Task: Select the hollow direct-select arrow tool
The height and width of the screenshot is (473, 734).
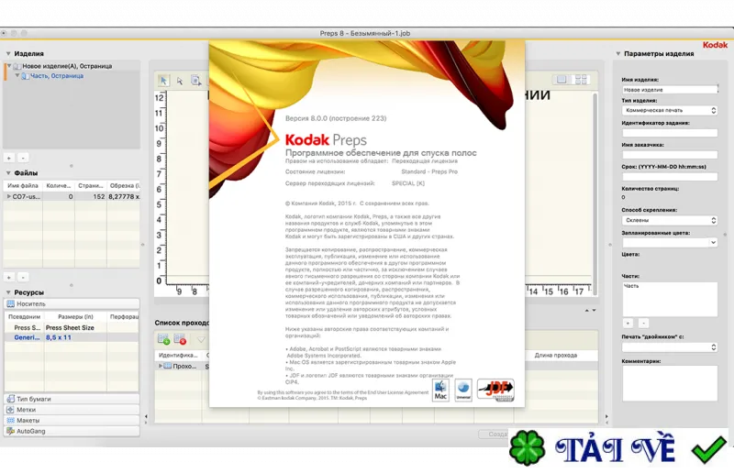Action: coord(179,81)
